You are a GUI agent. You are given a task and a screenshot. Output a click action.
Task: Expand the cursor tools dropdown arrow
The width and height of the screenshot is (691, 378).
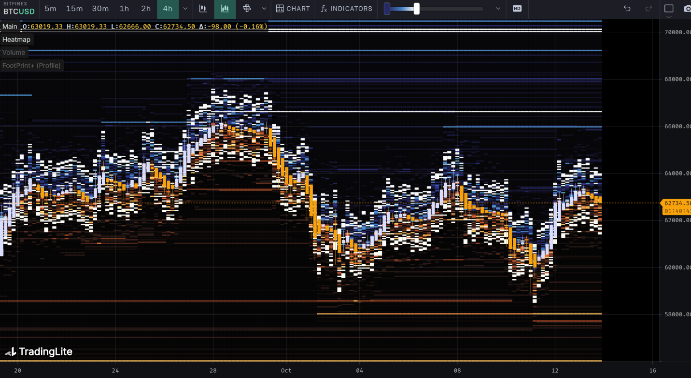tap(264, 9)
